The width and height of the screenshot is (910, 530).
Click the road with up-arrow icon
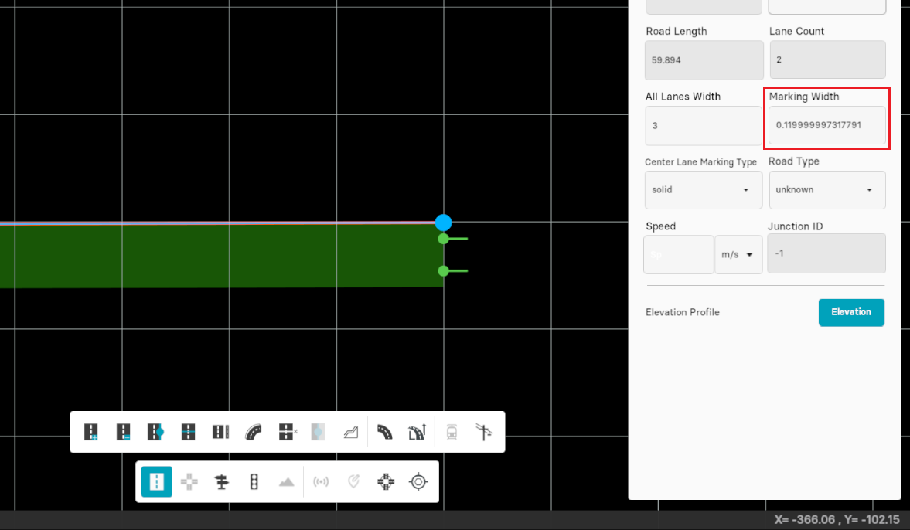click(418, 432)
